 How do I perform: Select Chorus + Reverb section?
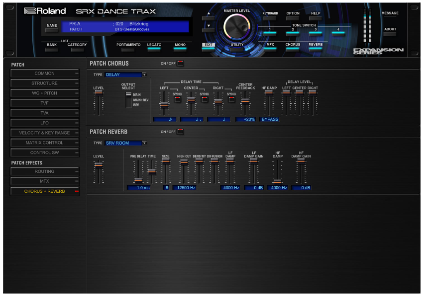pyautogui.click(x=44, y=191)
